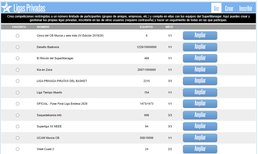Expand Cinco del CB Murcia league with Ampliar
Image resolution: width=258 pixels, height=154 pixels.
pyautogui.click(x=200, y=36)
